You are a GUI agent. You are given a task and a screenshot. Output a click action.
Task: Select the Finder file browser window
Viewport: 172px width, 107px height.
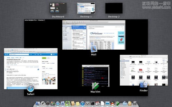coord(144,70)
